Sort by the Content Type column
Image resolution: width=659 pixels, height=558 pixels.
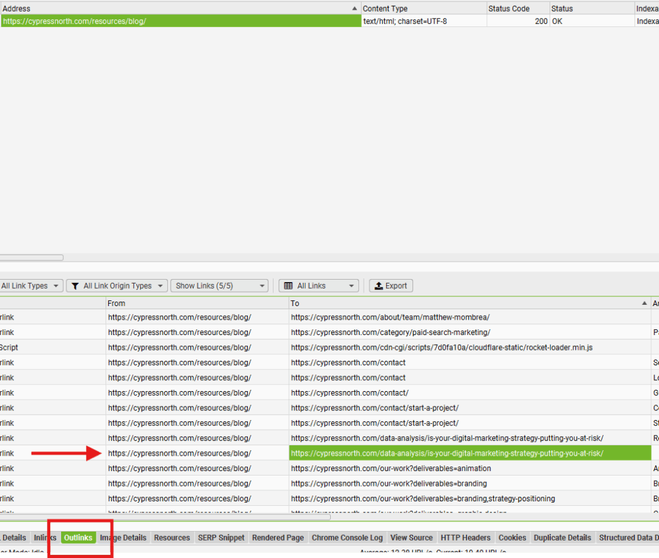[423, 8]
